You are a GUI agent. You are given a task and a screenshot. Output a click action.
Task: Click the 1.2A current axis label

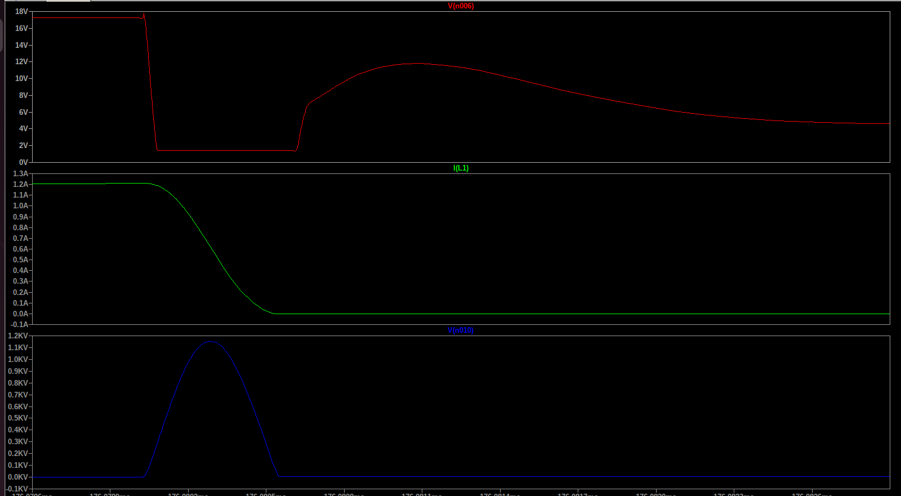click(x=20, y=184)
